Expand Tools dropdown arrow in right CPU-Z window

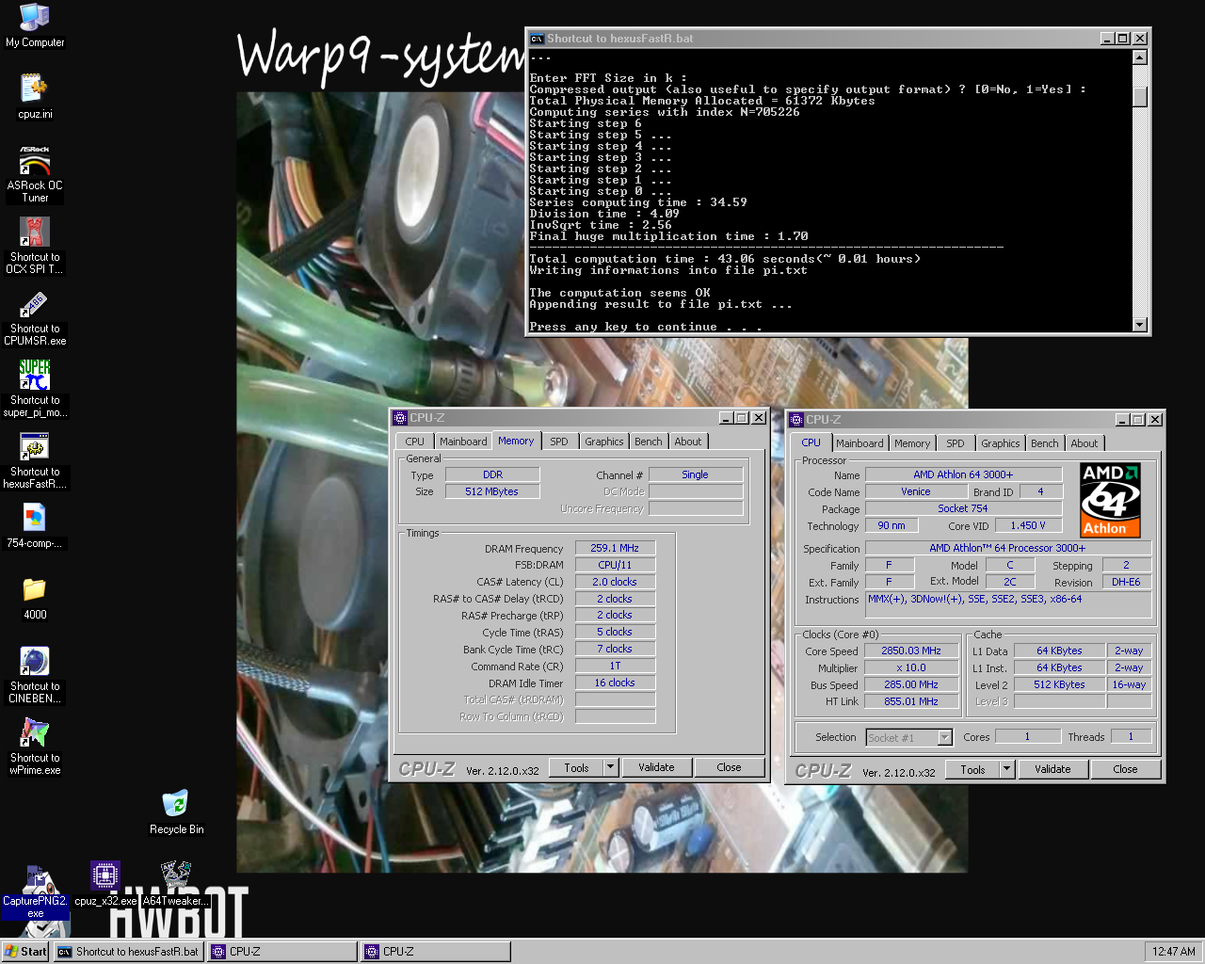1006,769
